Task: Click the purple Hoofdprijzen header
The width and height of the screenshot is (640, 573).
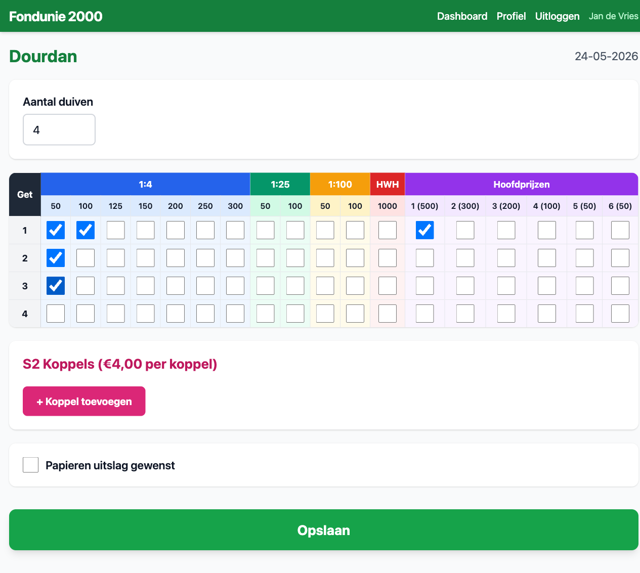Action: (522, 184)
